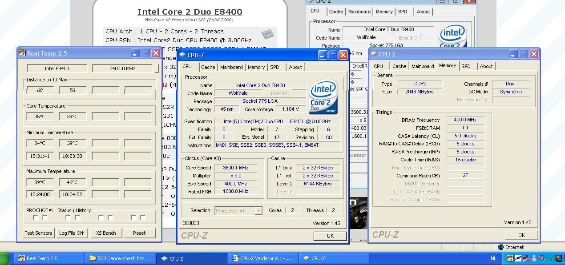This screenshot has width=565, height=265.
Task: Click the Core Voltage value 1.104 V
Action: coord(291,109)
